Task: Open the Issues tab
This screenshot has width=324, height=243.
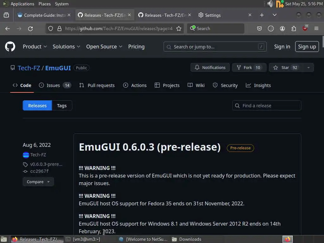Action: pyautogui.click(x=55, y=85)
